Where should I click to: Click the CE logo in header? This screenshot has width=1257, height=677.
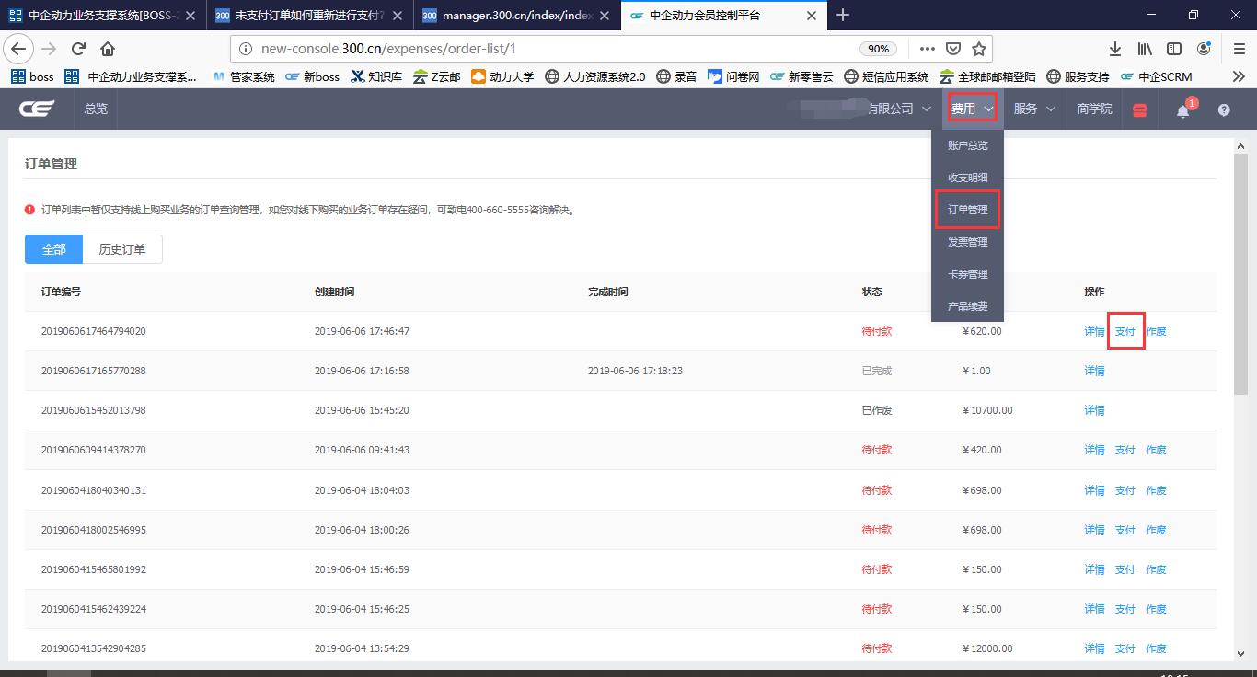37,109
